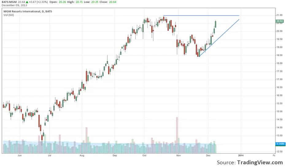Click the 14.50 price axis label
This screenshot has height=168, width=286.
pyautogui.click(x=279, y=119)
